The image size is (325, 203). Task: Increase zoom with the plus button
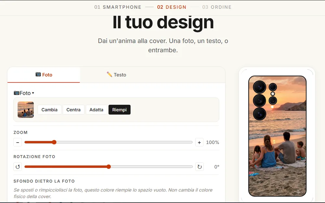point(199,142)
